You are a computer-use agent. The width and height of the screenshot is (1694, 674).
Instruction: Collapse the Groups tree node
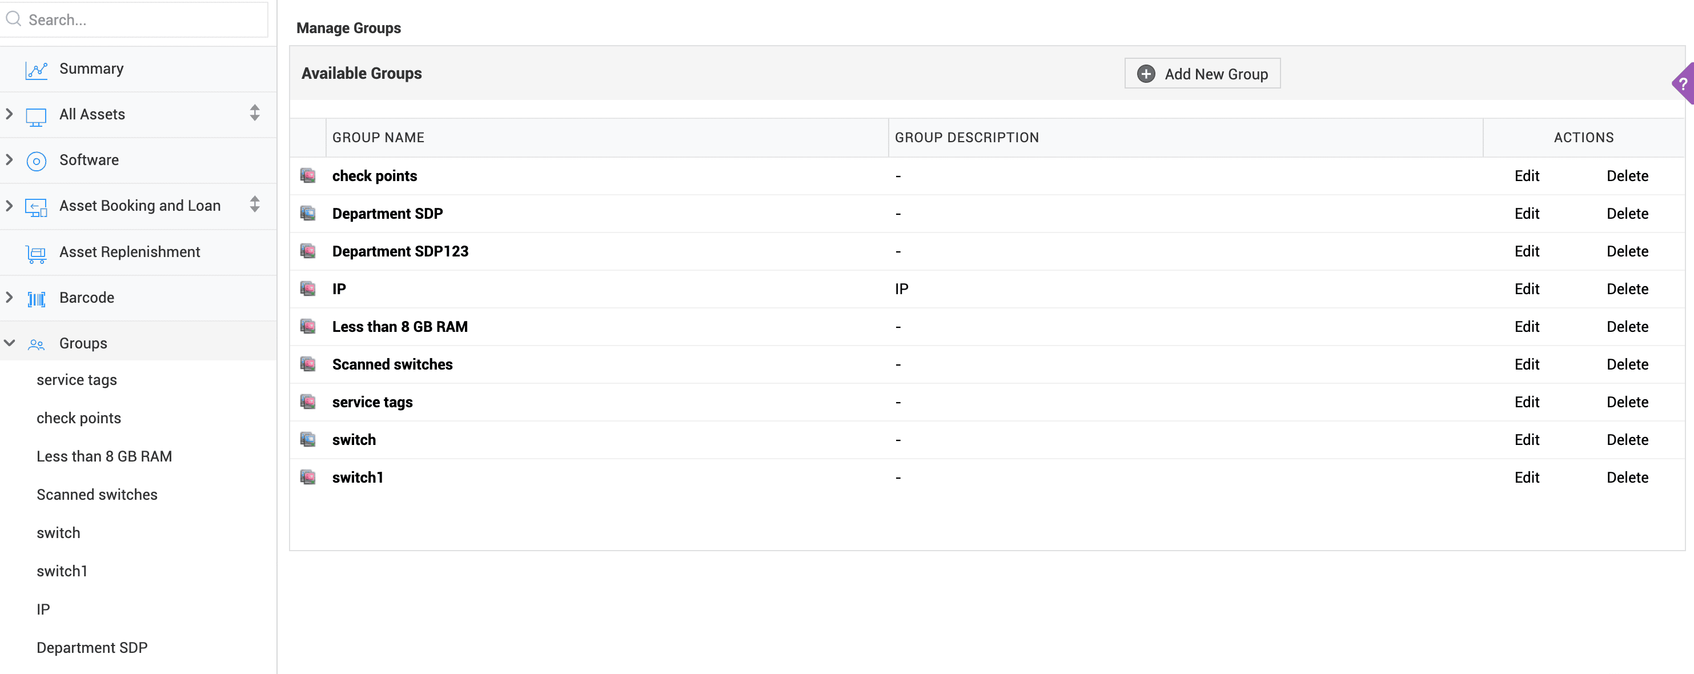[9, 343]
